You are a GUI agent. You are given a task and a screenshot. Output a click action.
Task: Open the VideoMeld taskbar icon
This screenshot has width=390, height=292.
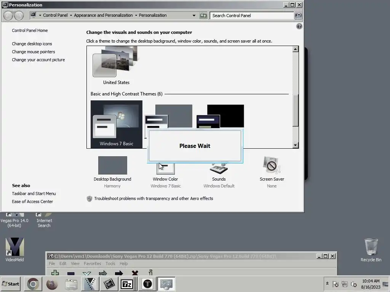[x=90, y=284]
